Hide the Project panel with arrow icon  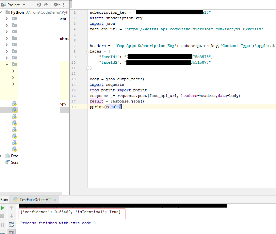point(65,5)
